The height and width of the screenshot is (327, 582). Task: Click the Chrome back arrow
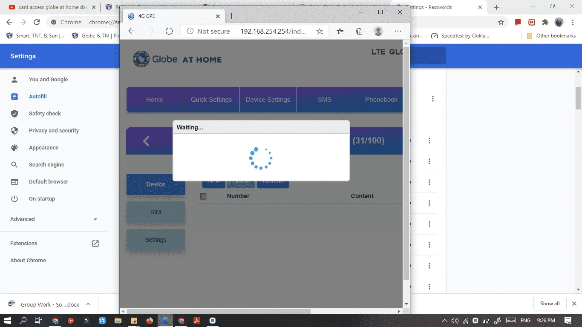pos(9,22)
